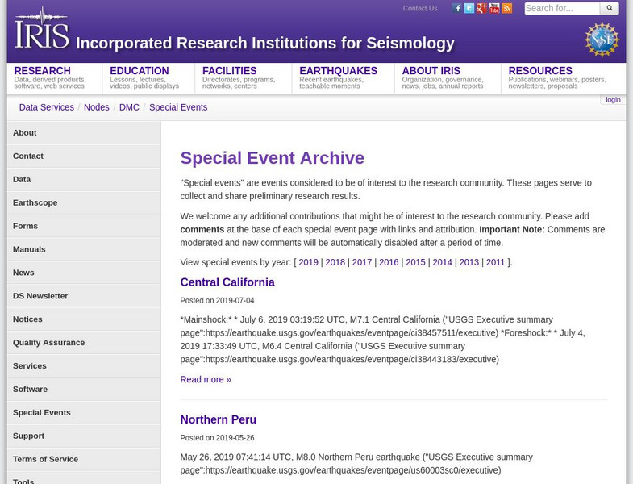Click 'Incorporated Research Institutions for Seismology' title
Screen dimensions: 633x484
pyautogui.click(x=265, y=44)
